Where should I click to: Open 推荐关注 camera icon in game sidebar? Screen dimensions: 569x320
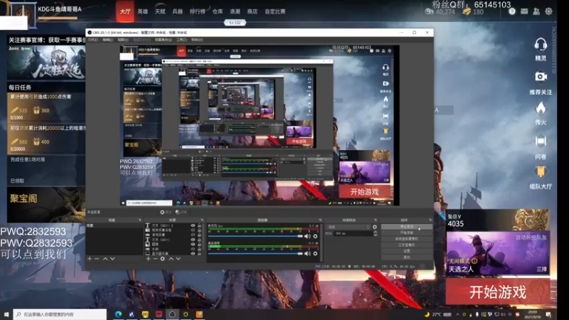541,77
